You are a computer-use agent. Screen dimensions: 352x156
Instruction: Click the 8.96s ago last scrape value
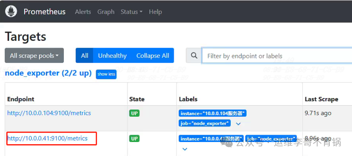point(318,138)
